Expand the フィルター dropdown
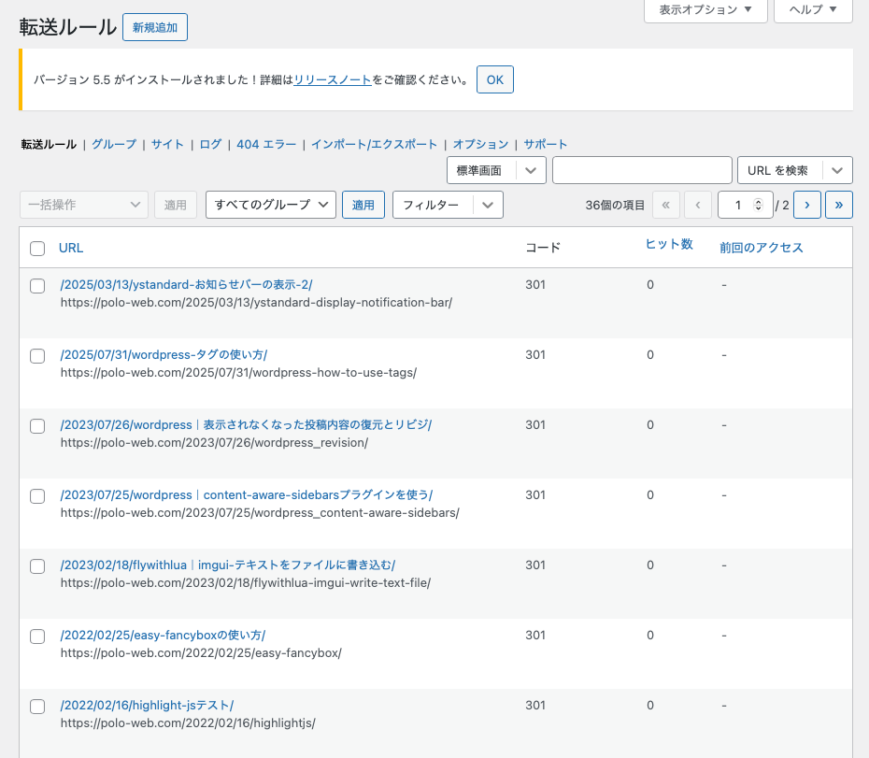 [448, 205]
